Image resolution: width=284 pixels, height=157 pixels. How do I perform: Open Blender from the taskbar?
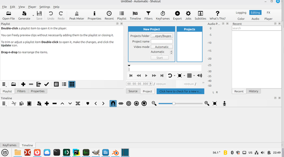point(115,153)
